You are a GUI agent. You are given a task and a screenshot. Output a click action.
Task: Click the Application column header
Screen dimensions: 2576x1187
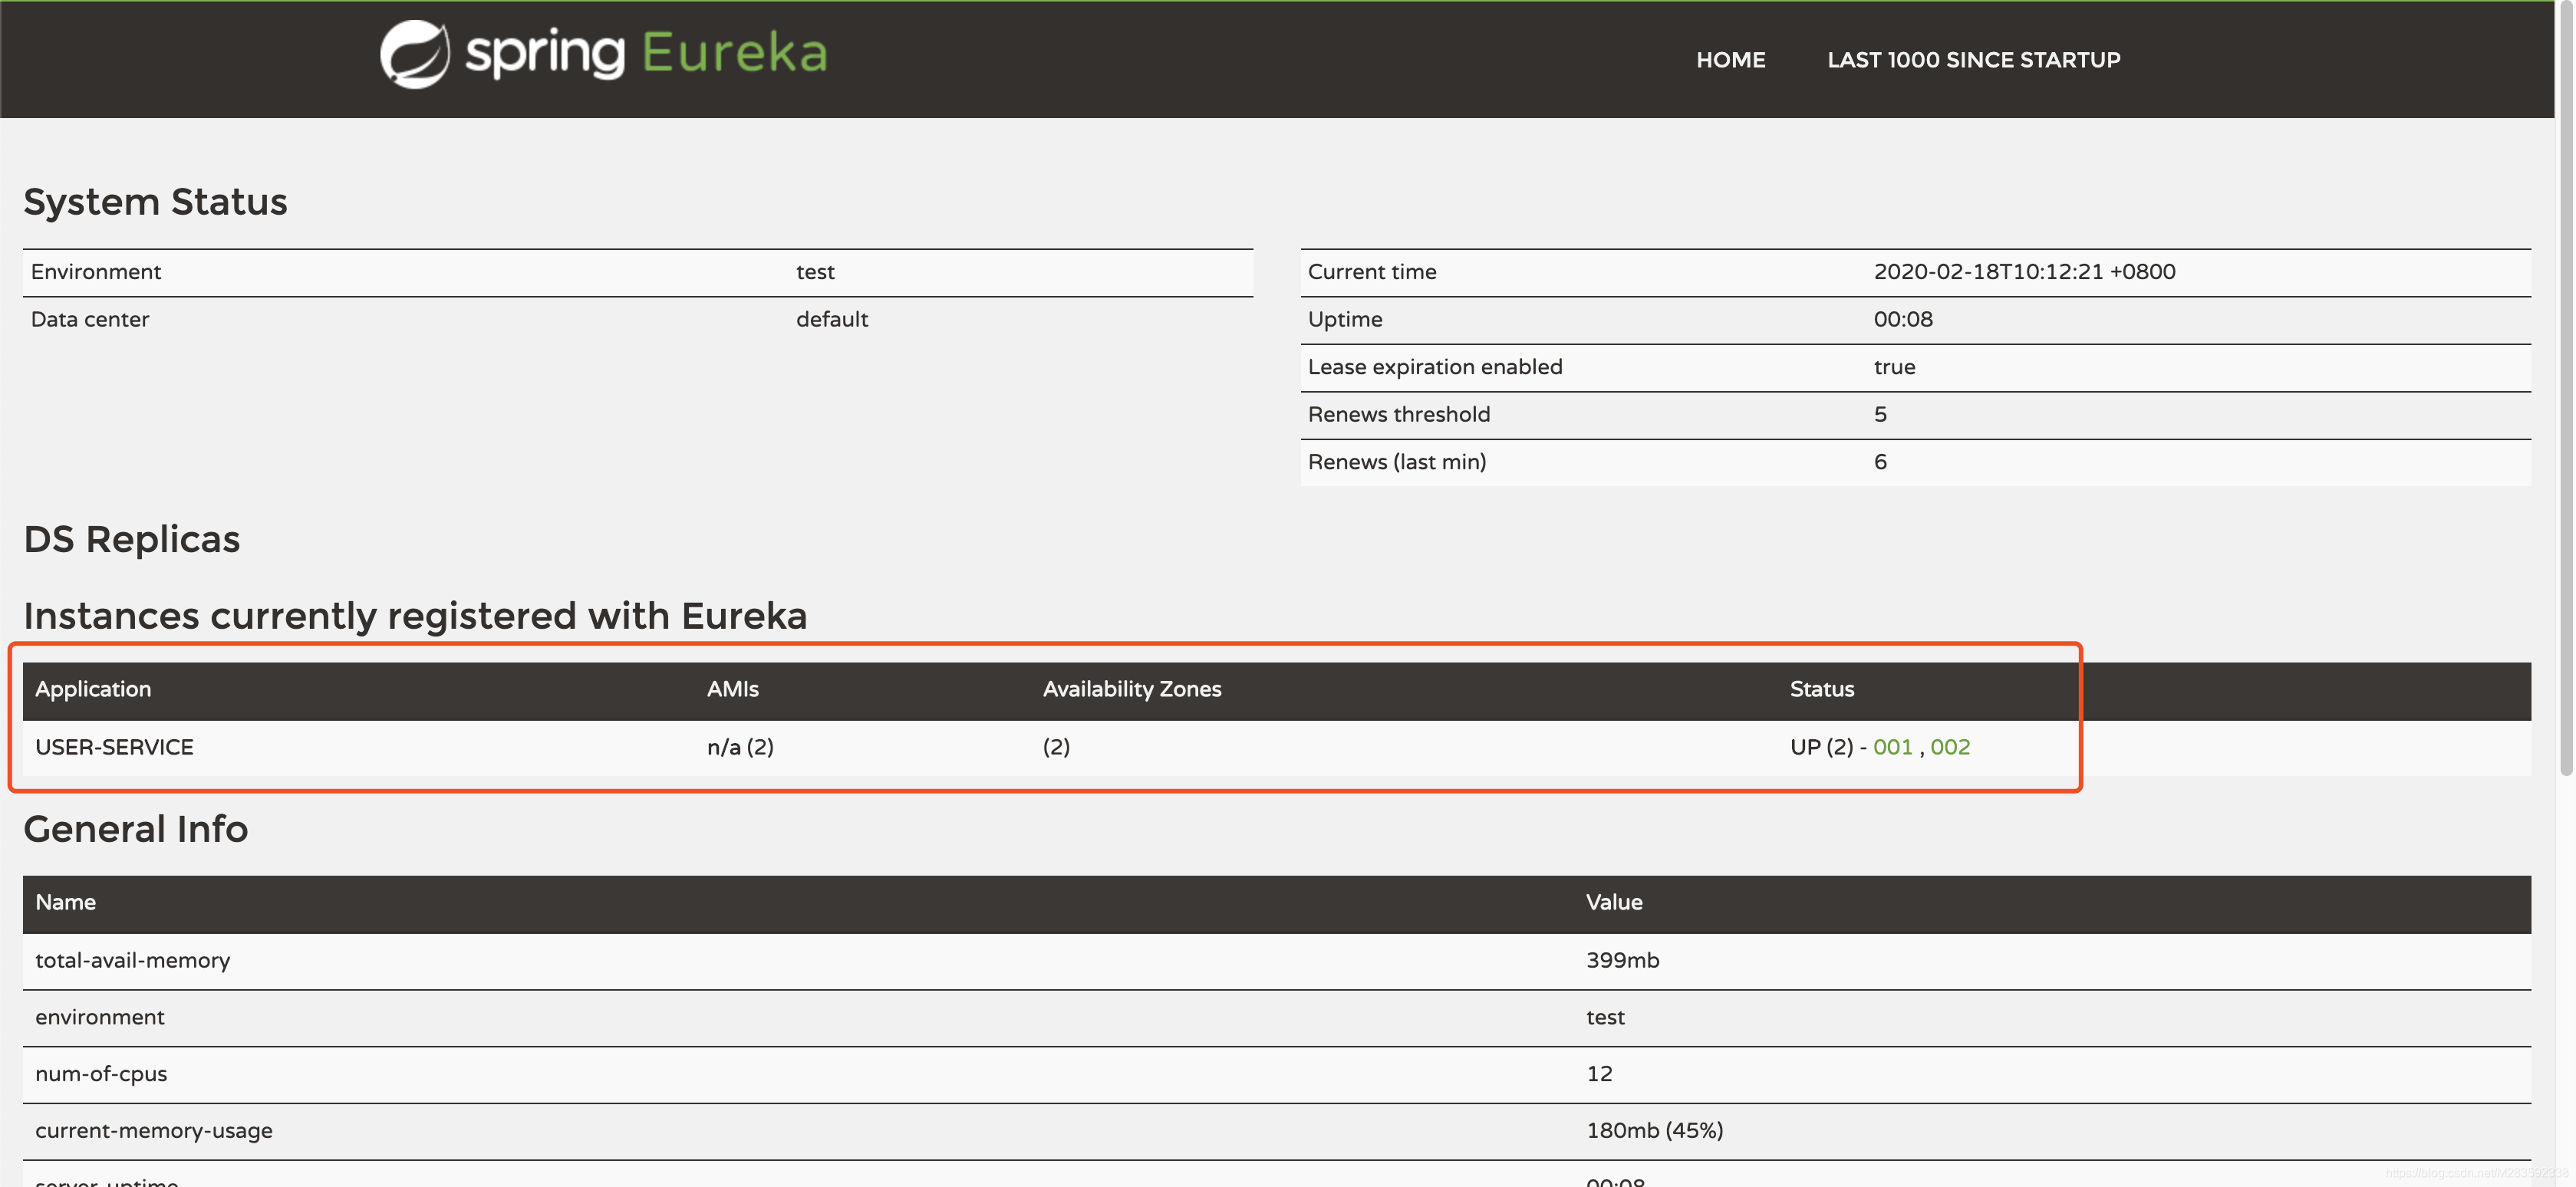point(93,689)
